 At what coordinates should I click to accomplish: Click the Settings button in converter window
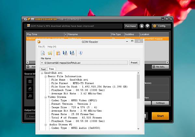click(x=160, y=103)
